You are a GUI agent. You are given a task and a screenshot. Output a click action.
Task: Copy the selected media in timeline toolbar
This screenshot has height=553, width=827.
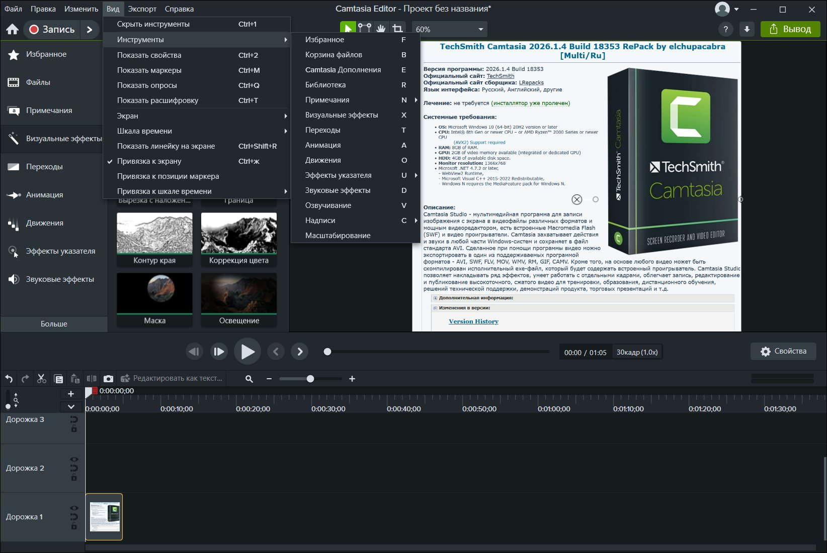coord(58,379)
